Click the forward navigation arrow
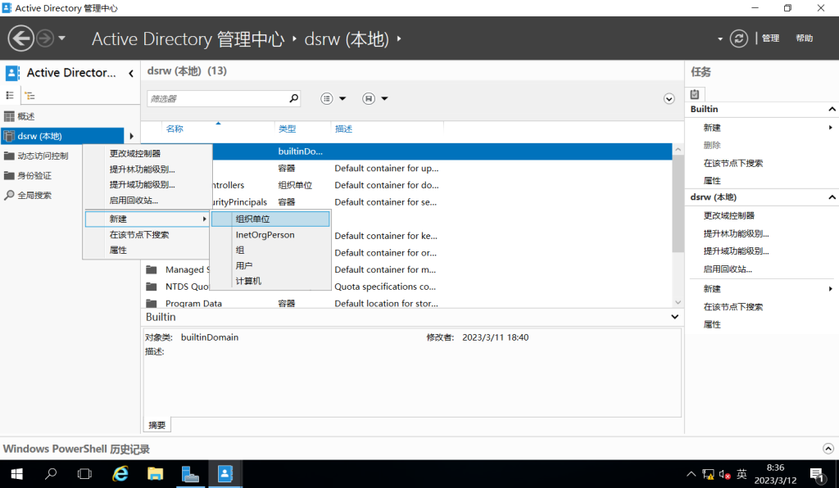The image size is (839, 488). point(45,38)
